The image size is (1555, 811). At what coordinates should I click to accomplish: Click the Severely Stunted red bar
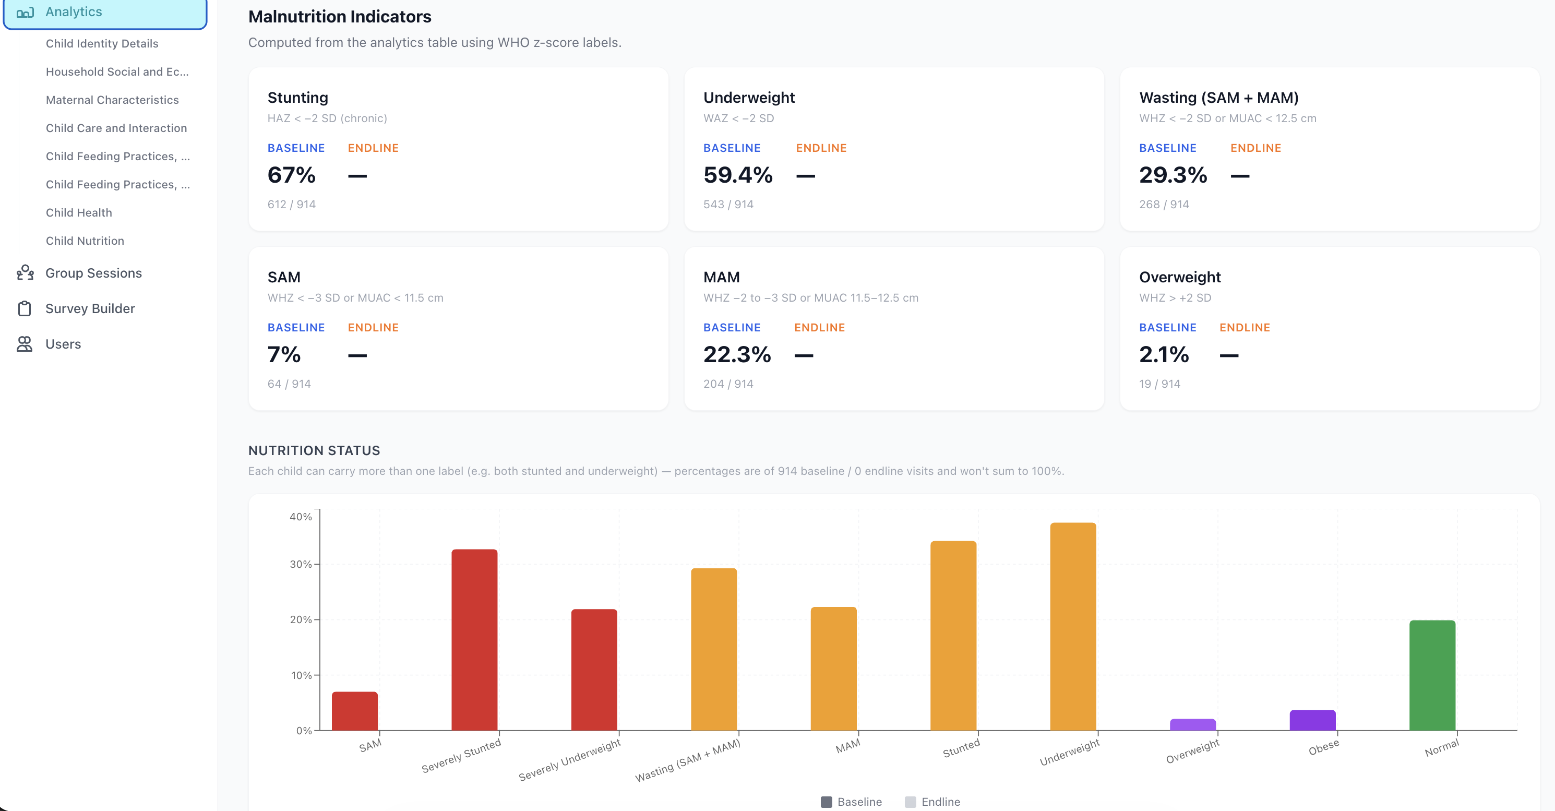(474, 640)
